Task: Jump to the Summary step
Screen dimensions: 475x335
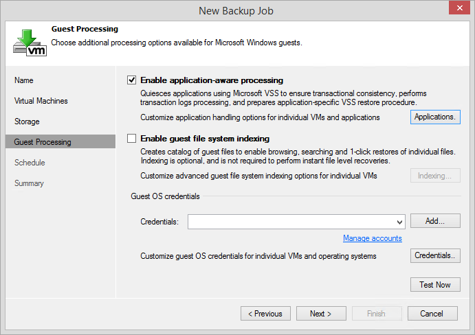Action: 29,183
